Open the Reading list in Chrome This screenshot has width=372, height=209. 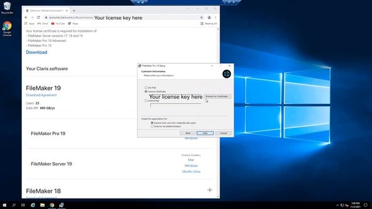point(209,24)
